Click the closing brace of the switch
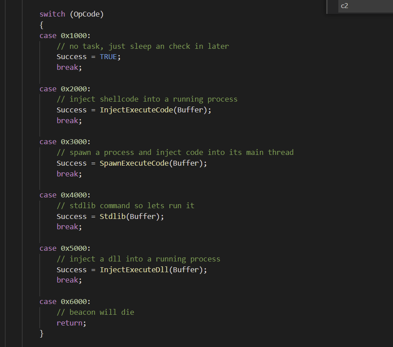The width and height of the screenshot is (393, 347). click(x=42, y=334)
